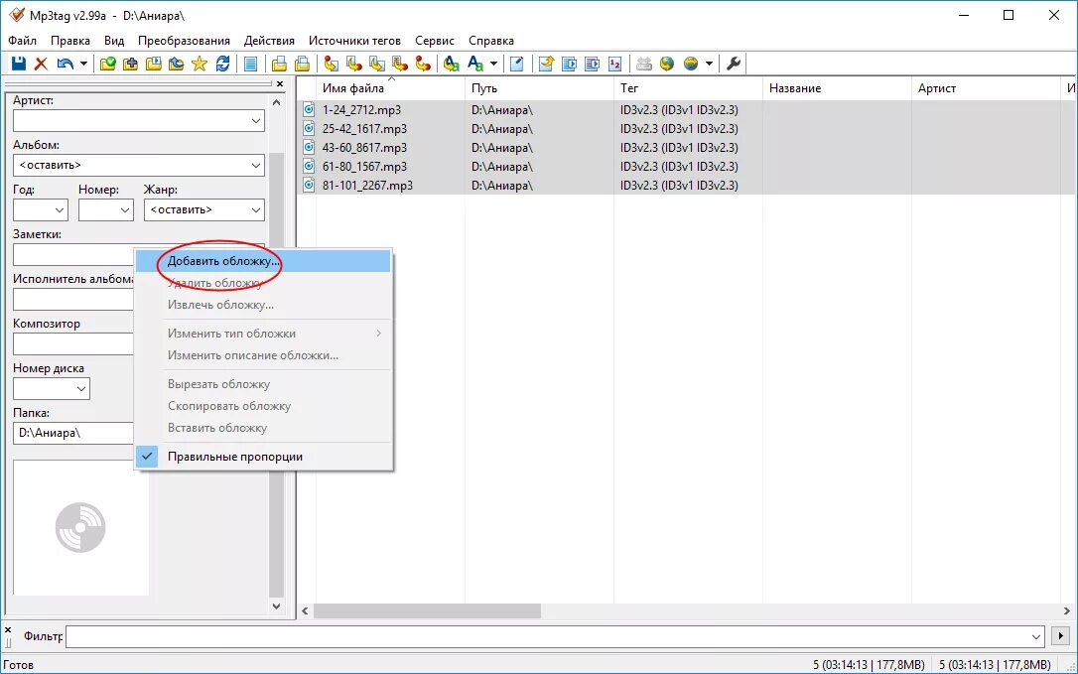Select the file 81-101_2267.mp3
This screenshot has width=1078, height=674.
pos(367,186)
